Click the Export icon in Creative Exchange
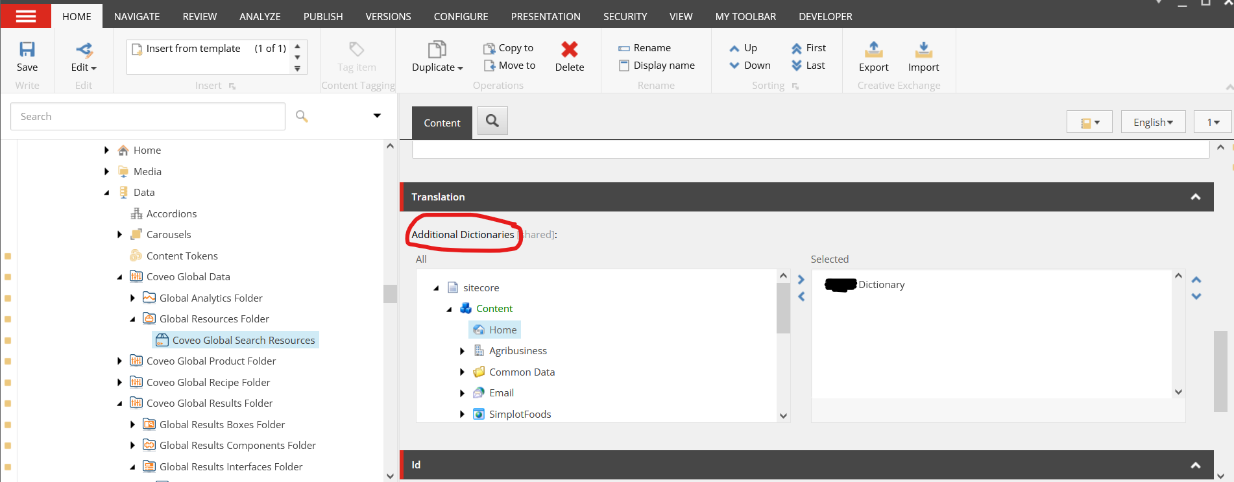1234x482 pixels. [x=873, y=50]
